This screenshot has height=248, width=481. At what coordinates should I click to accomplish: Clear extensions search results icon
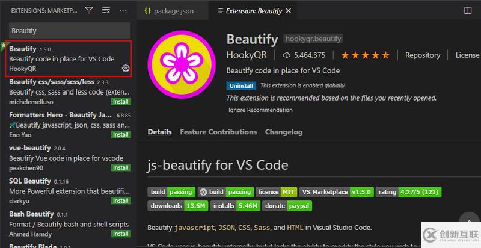106,10
